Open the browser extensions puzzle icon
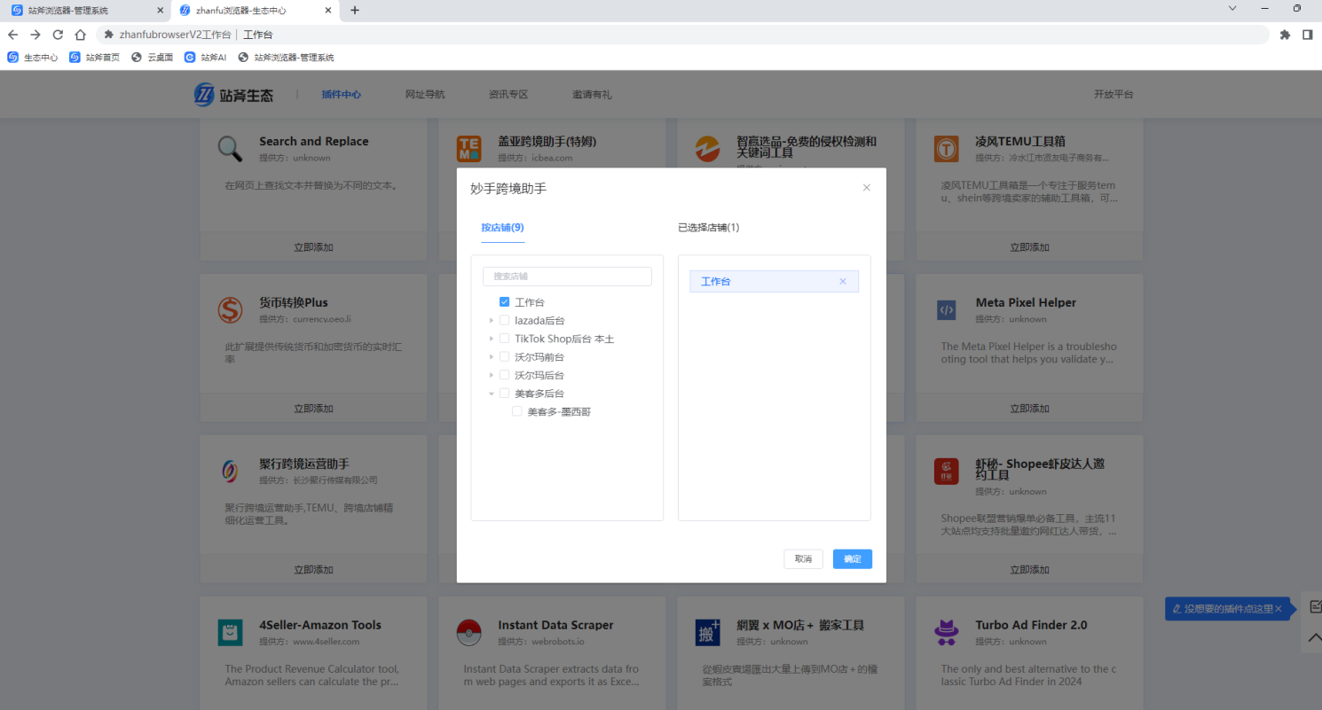1322x710 pixels. [x=1285, y=35]
